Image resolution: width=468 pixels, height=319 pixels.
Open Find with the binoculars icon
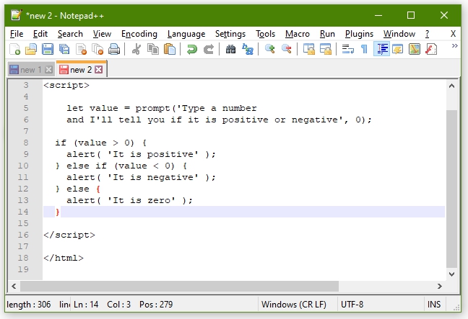(230, 50)
